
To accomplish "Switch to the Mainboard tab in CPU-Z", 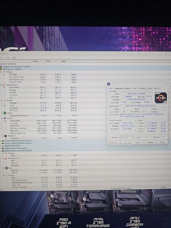I will [119, 88].
